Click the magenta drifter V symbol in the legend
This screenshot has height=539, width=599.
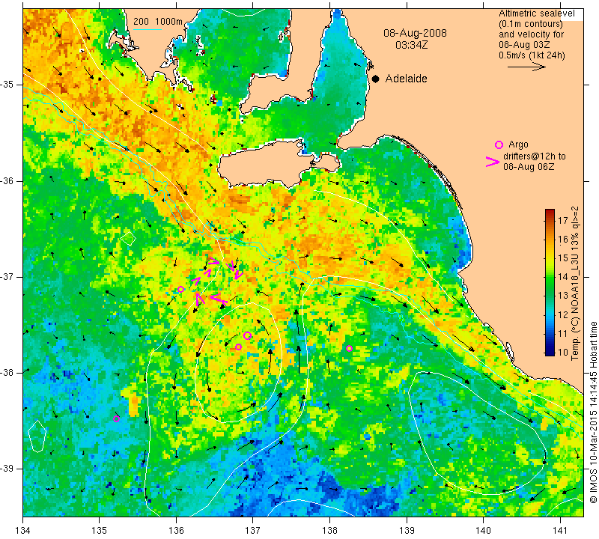[x=493, y=162]
